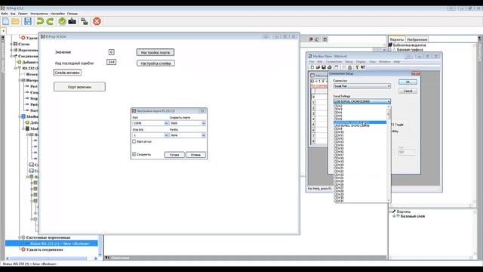Select the Status RS-232 false Boolean tree row

tap(51, 243)
